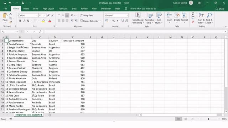Click the Font Color A icon

tap(50, 21)
